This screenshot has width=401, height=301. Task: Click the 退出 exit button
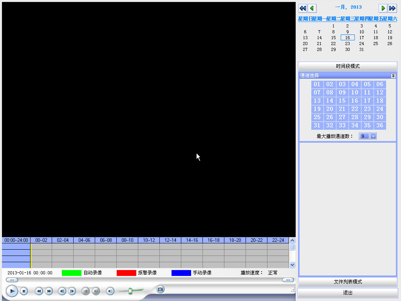point(348,293)
